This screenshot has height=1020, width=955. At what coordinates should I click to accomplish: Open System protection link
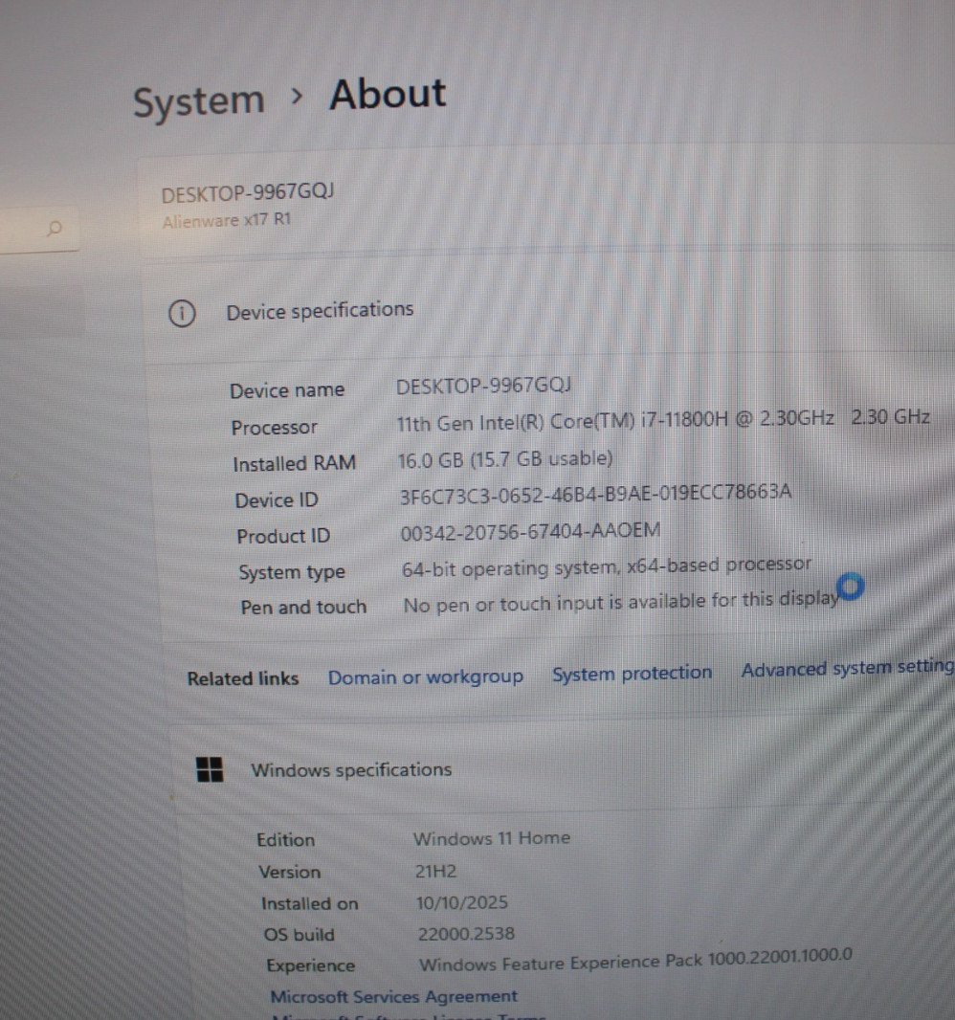coord(632,673)
